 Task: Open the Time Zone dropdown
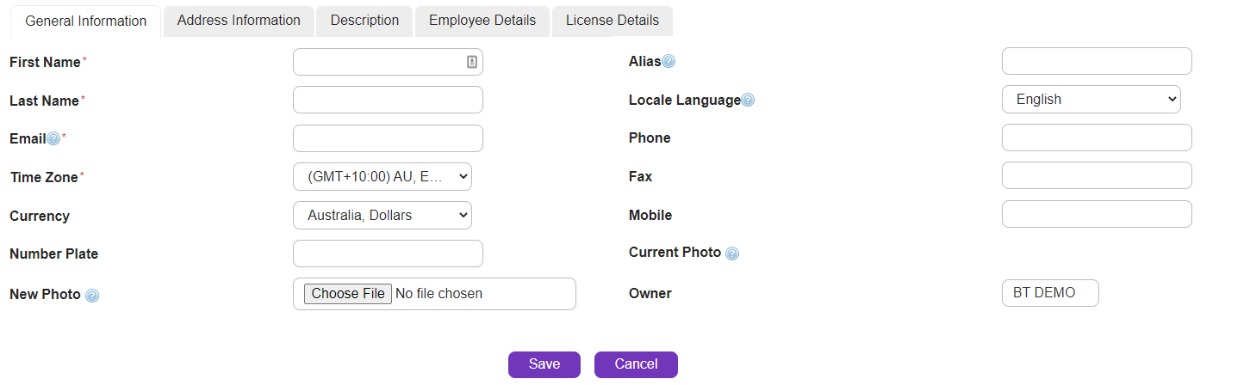coord(382,177)
